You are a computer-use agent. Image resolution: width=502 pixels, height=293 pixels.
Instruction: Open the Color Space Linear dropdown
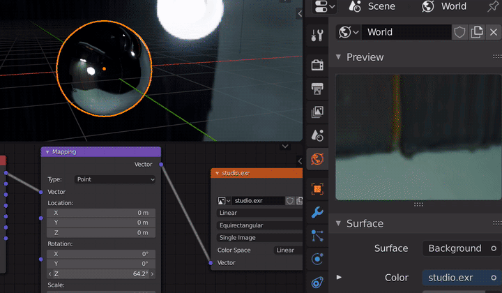[288, 250]
